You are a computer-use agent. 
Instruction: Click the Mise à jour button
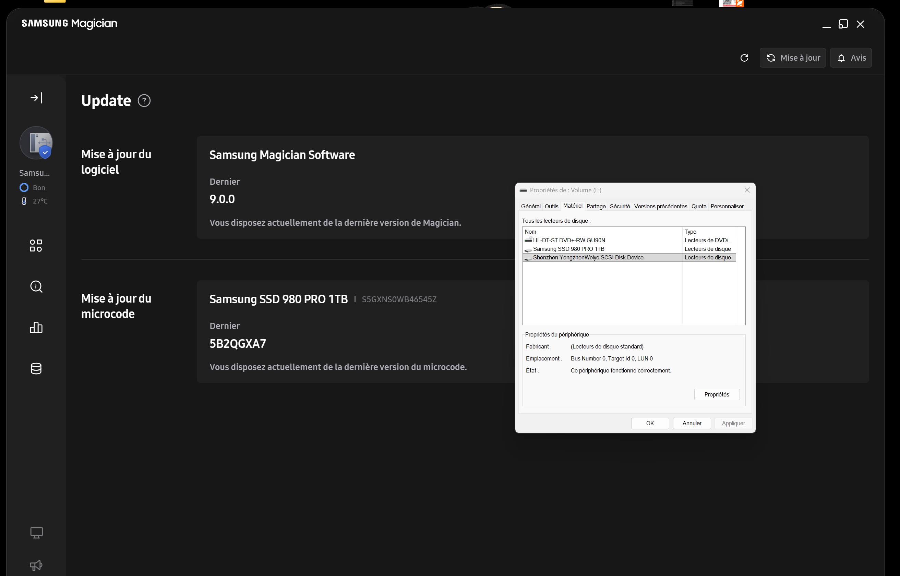(793, 58)
